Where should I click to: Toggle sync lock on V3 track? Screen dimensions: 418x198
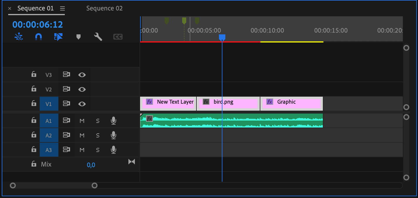click(67, 75)
